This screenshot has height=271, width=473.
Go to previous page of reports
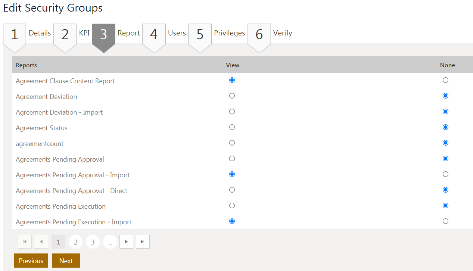click(41, 242)
